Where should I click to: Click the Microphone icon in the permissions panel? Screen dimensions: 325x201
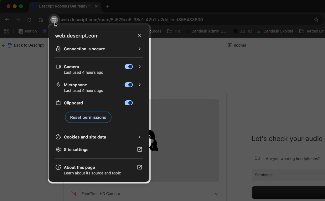58,85
